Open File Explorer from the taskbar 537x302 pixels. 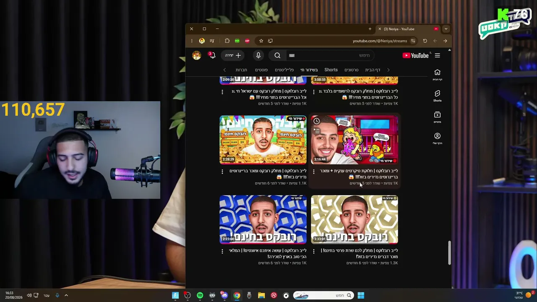pos(261,295)
